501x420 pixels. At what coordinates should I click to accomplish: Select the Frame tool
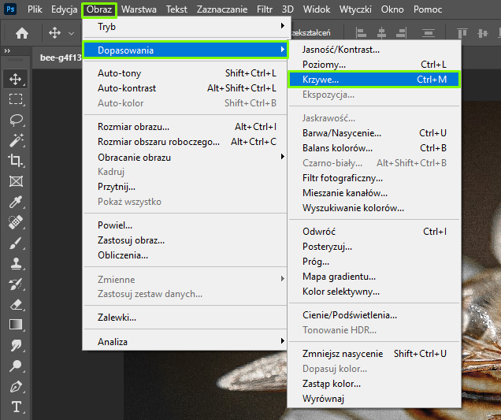(16, 181)
